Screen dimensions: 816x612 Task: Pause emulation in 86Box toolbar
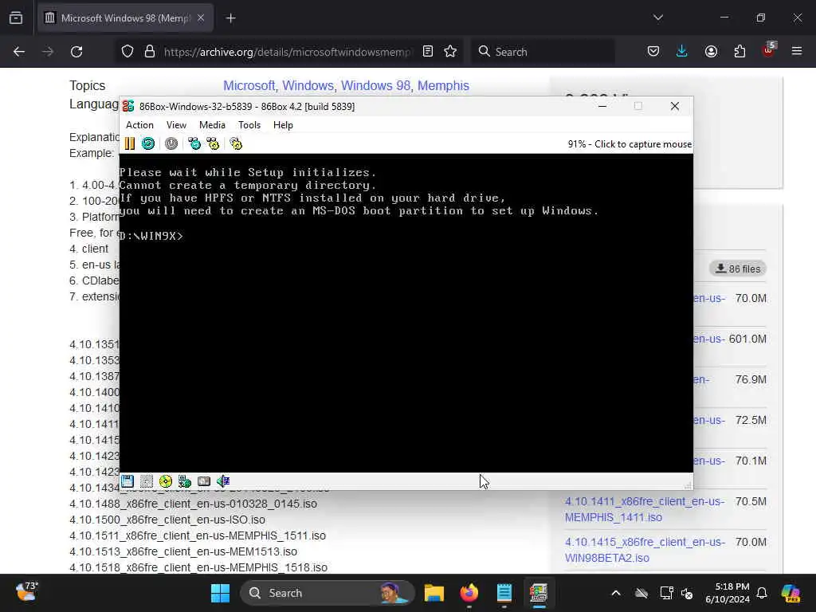[x=130, y=143]
